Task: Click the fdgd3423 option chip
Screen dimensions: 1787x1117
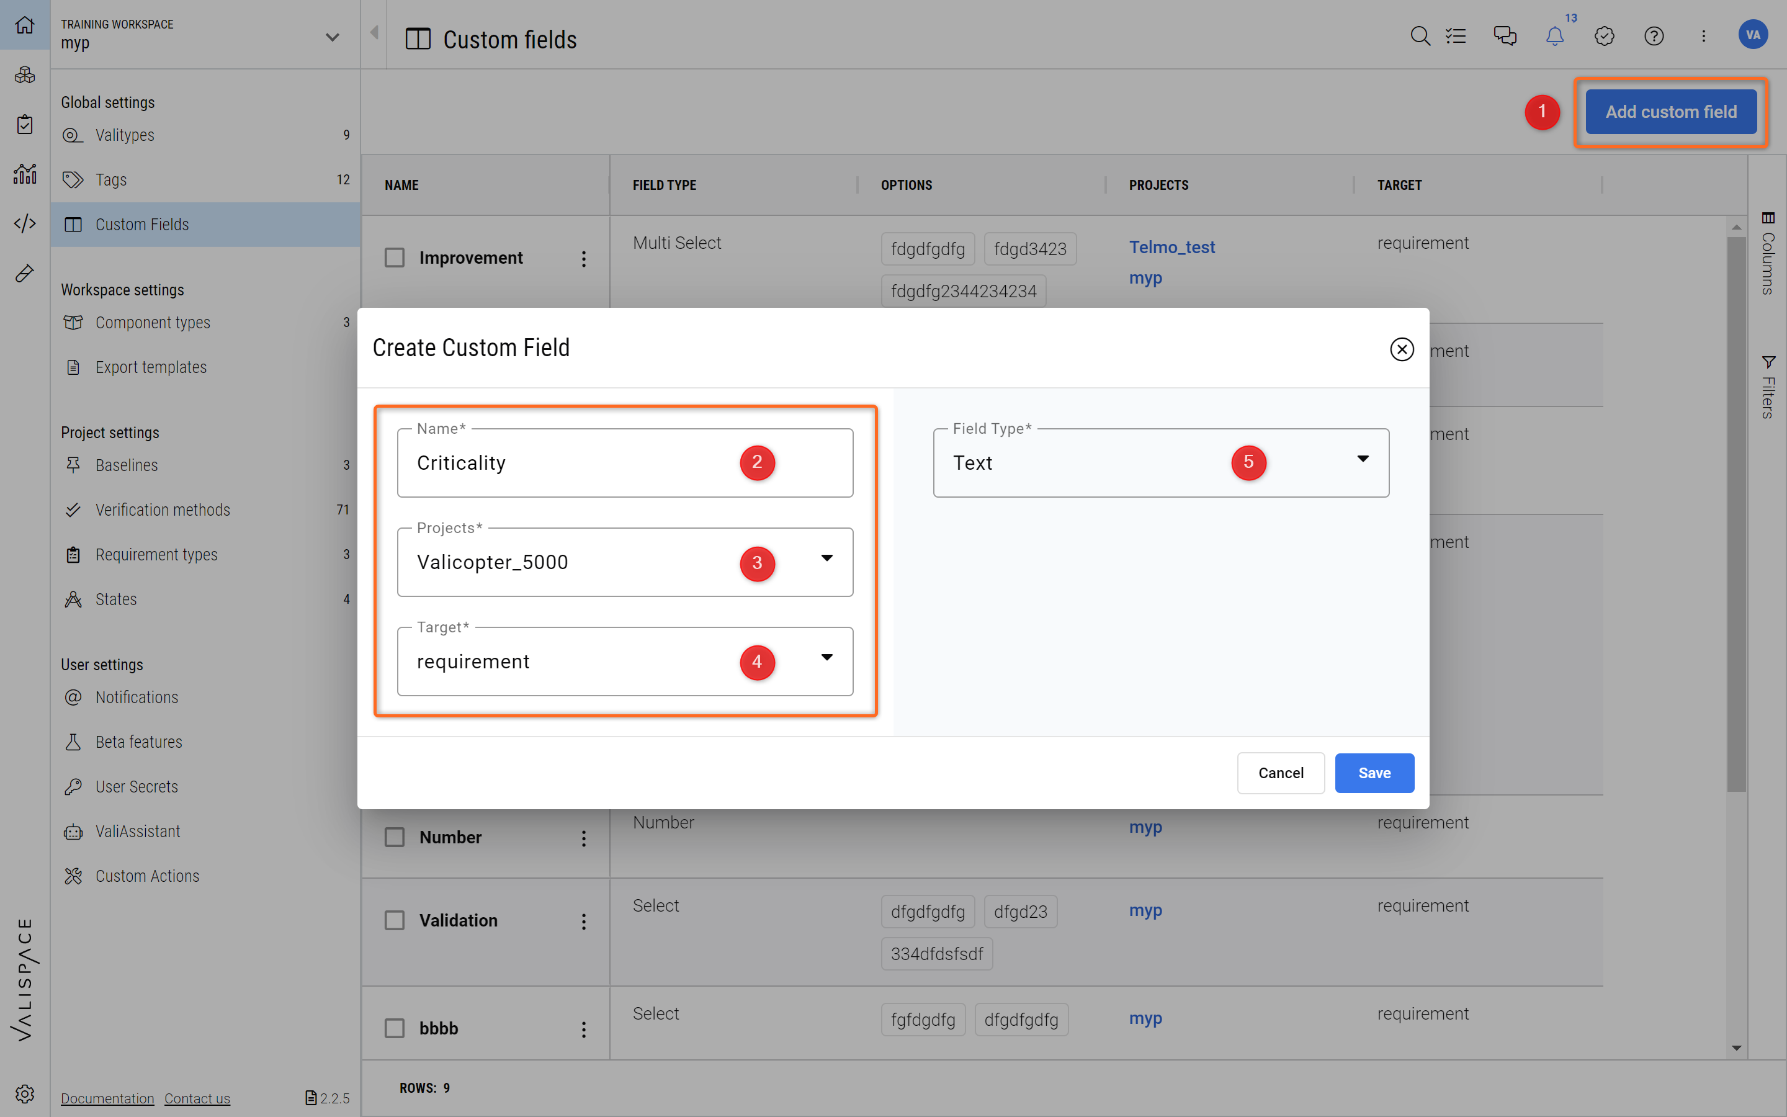Action: [x=1030, y=249]
